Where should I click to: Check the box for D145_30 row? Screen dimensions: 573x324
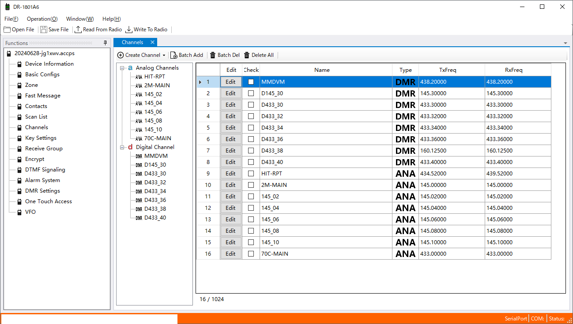click(251, 93)
